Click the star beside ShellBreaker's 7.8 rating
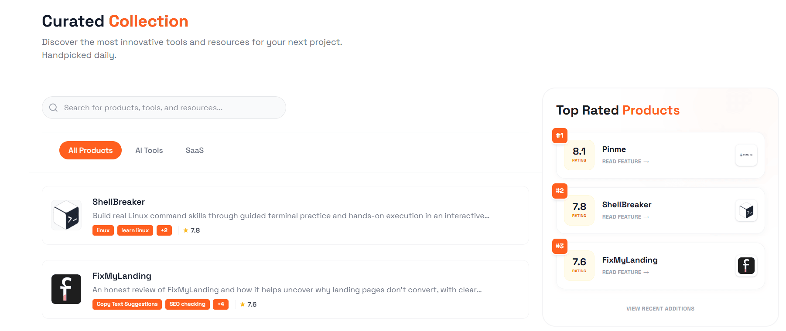The width and height of the screenshot is (786, 331). (185, 230)
